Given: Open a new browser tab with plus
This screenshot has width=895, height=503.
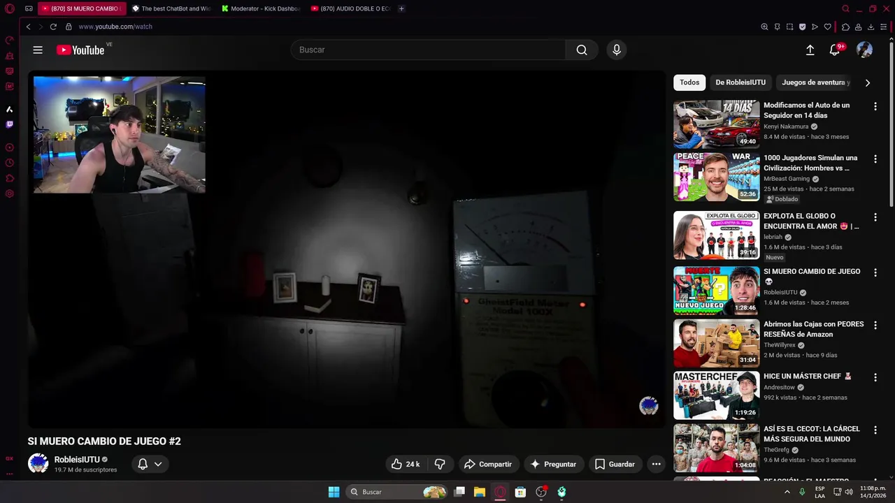Looking at the screenshot, I should [401, 9].
